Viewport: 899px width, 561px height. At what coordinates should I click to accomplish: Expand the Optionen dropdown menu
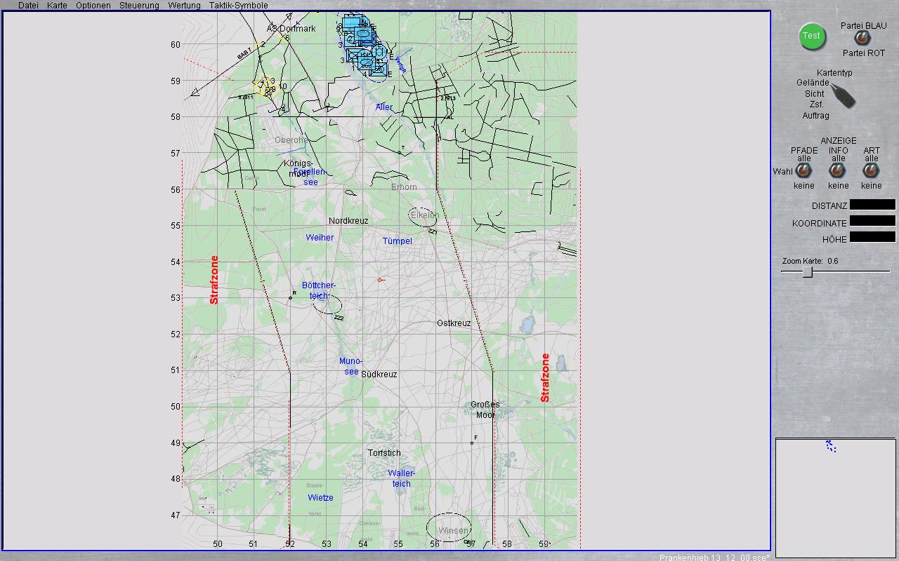(x=93, y=6)
